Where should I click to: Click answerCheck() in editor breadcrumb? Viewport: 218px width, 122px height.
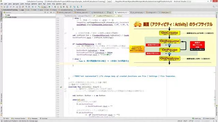85,16
